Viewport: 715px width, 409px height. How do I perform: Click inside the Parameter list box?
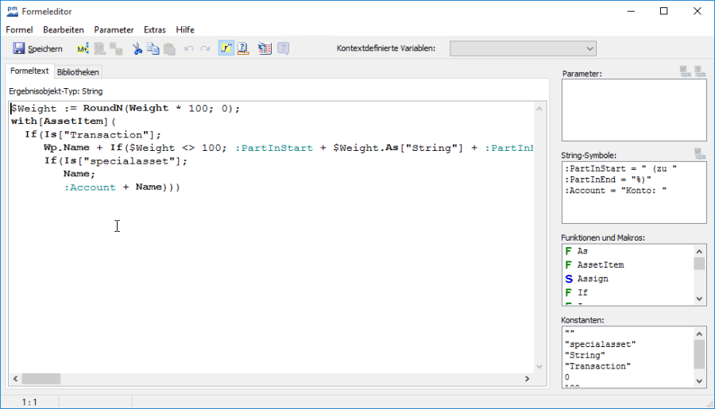[633, 110]
